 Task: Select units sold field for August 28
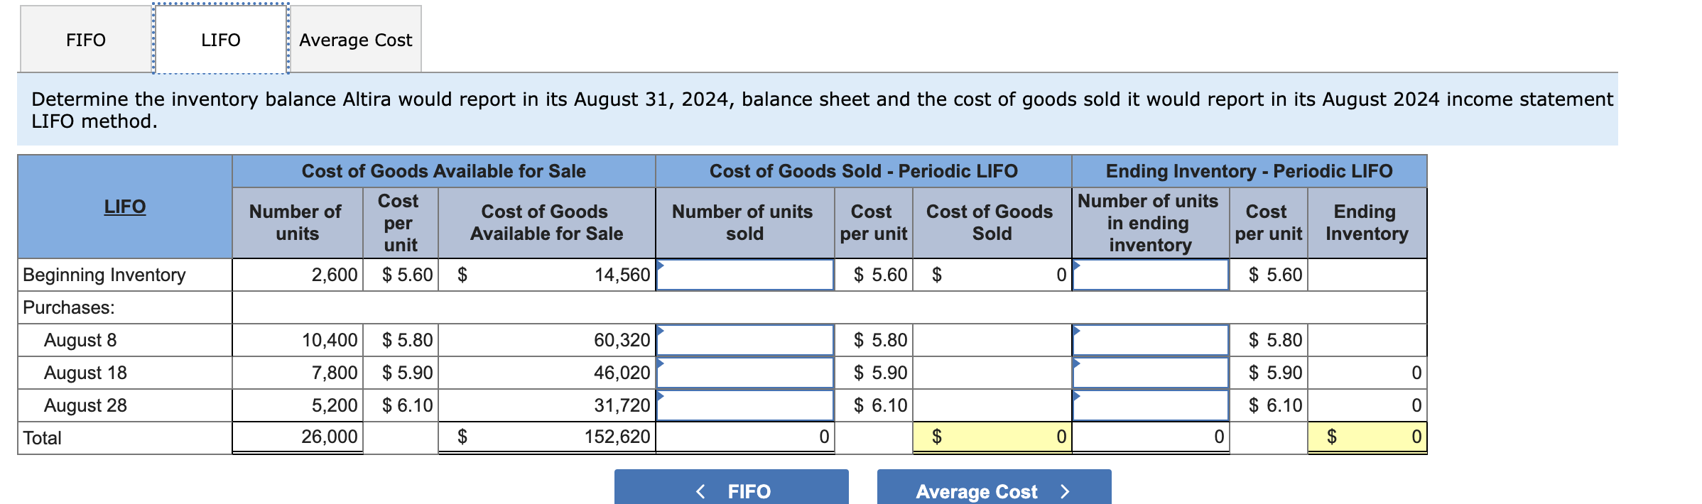point(744,405)
